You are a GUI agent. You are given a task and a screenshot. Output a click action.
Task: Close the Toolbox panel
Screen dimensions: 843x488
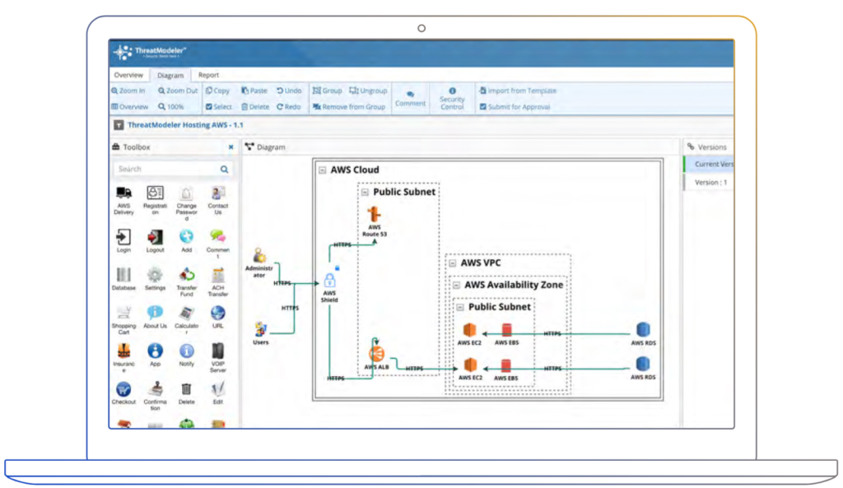click(x=231, y=147)
